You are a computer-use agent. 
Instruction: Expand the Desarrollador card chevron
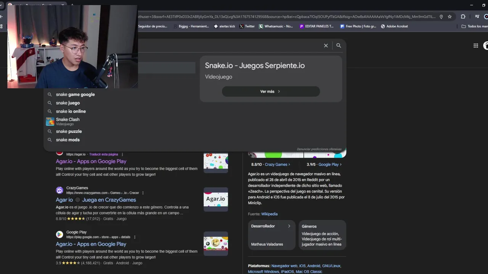tap(289, 226)
